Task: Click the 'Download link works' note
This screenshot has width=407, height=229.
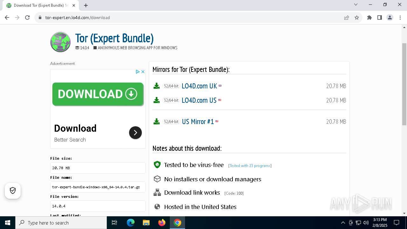Action: pos(192,193)
